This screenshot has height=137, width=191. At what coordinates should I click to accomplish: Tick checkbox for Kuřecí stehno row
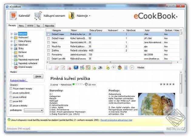(49, 38)
